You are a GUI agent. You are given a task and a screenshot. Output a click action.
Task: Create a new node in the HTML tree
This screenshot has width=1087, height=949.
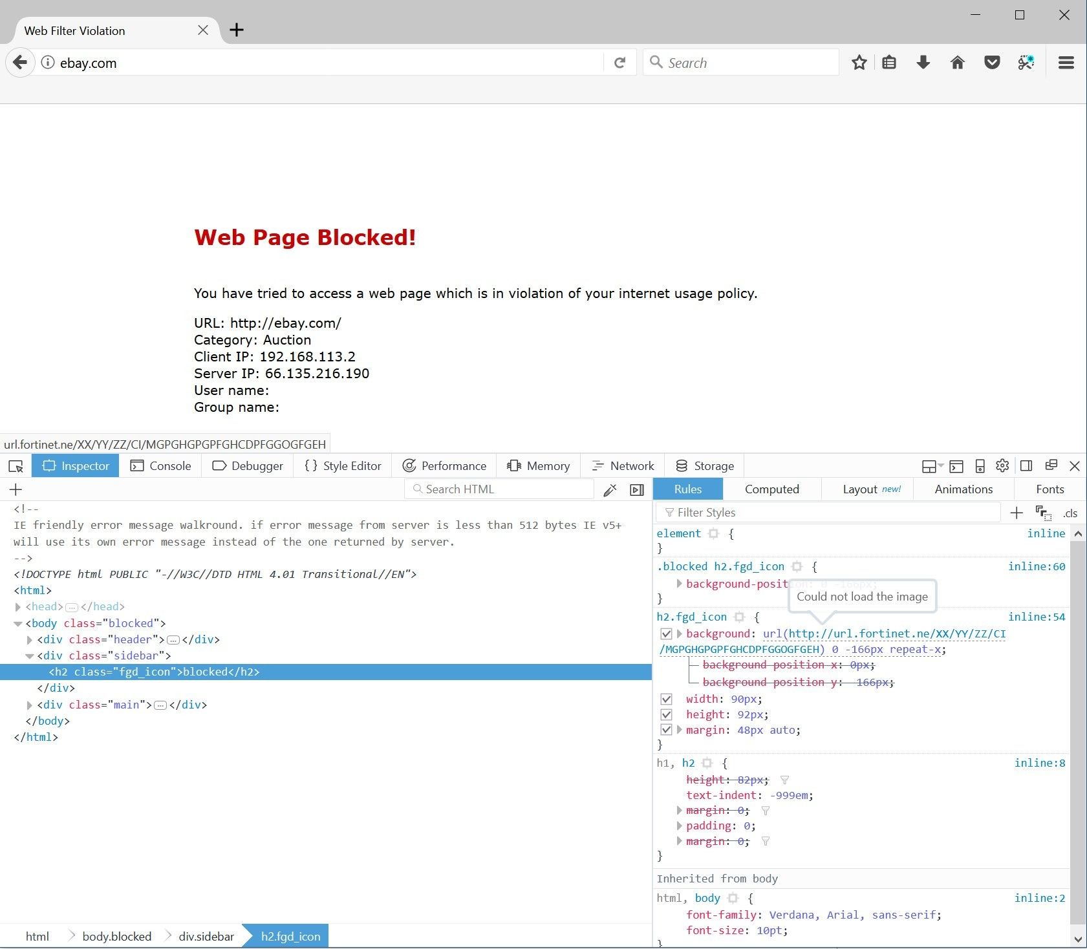click(16, 489)
